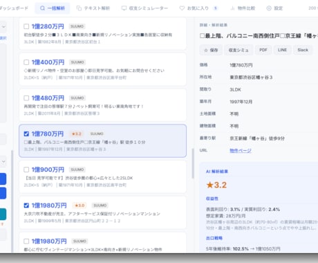318x263 pixels.
Task: Click the 収支シミュ button
Action: coord(238,50)
